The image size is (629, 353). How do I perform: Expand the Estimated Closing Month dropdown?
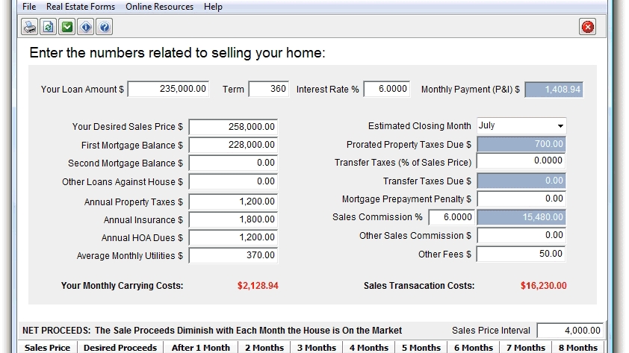coord(560,126)
